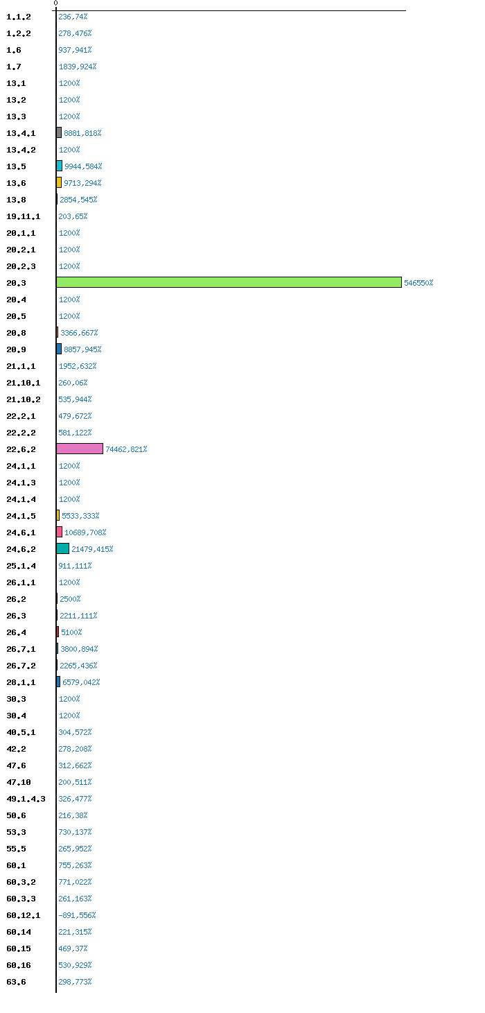Image resolution: width=485 pixels, height=1013 pixels.
Task: Select the cyan bar for row 13.5
Action: point(60,166)
